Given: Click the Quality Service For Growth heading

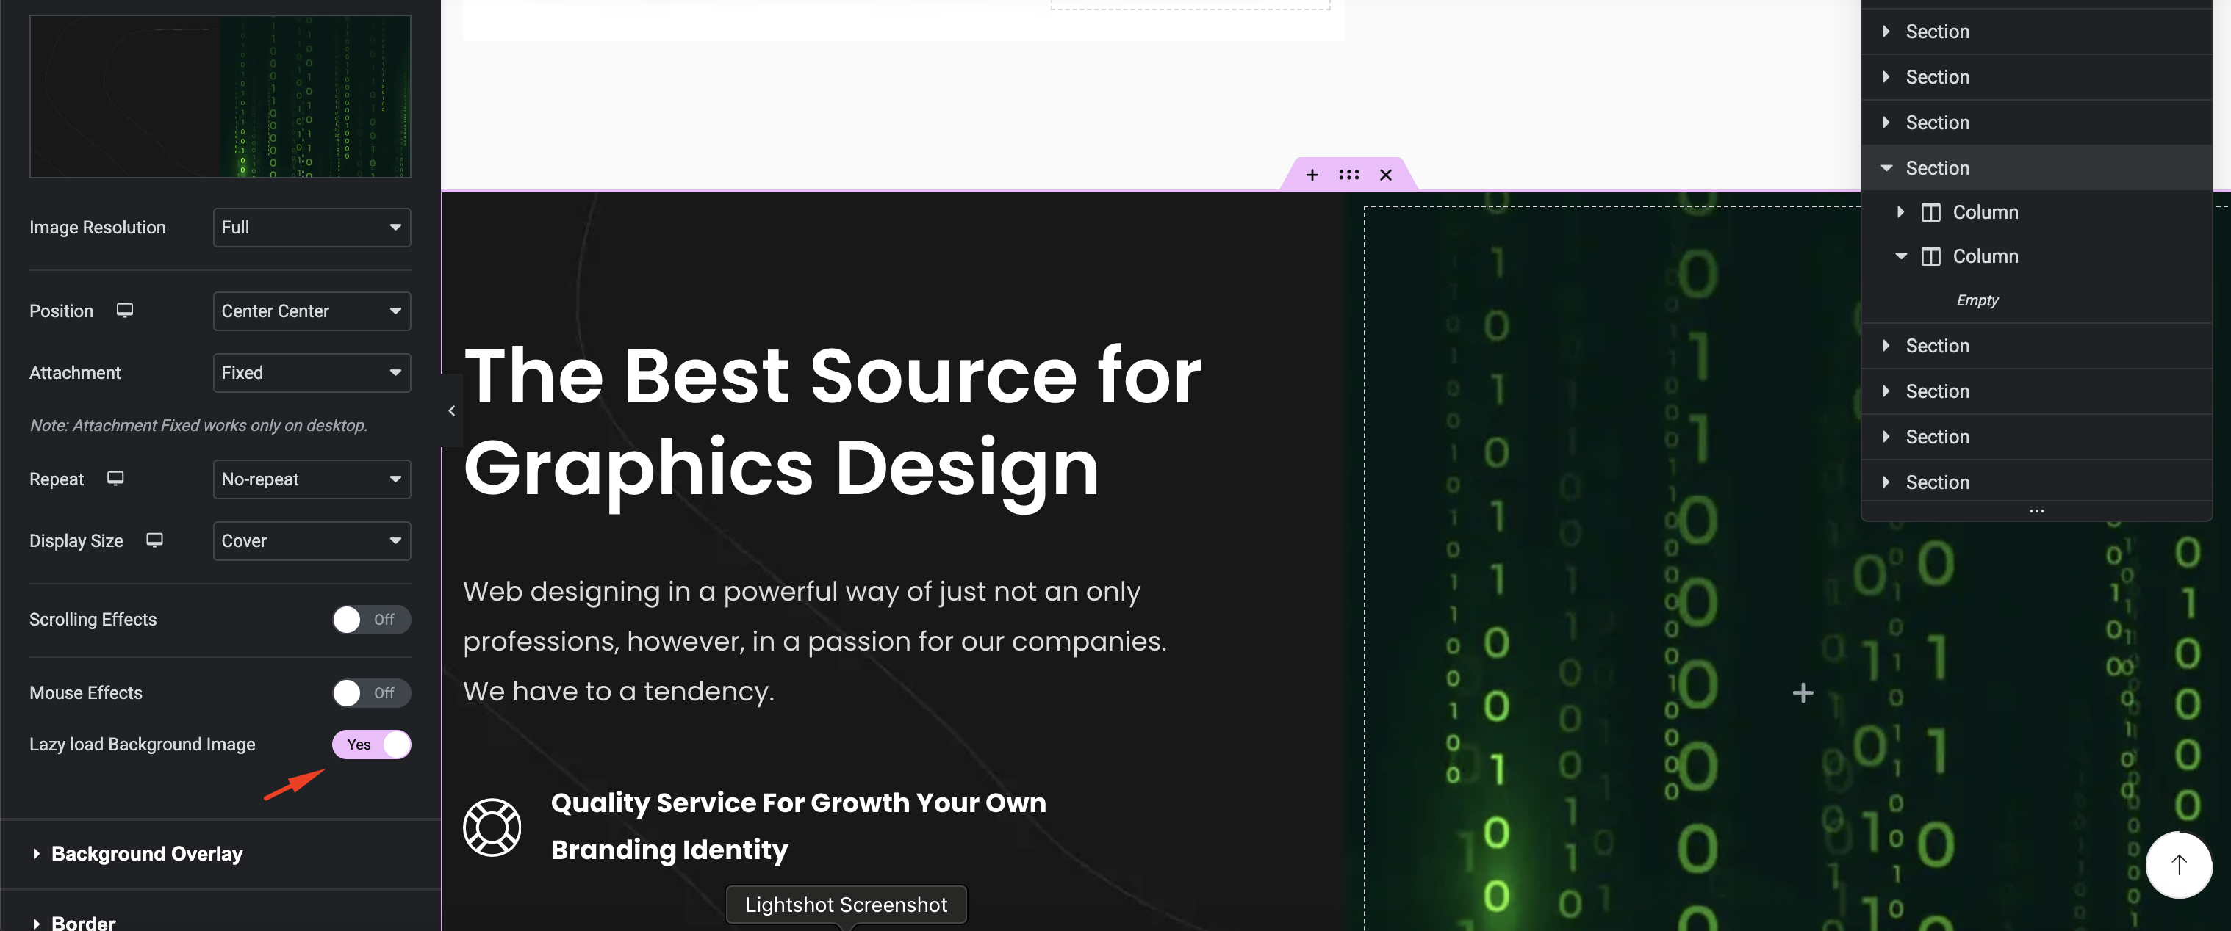Looking at the screenshot, I should click(x=797, y=825).
